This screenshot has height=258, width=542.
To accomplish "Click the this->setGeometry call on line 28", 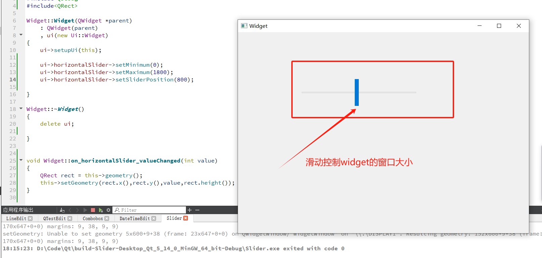I will click(x=138, y=183).
